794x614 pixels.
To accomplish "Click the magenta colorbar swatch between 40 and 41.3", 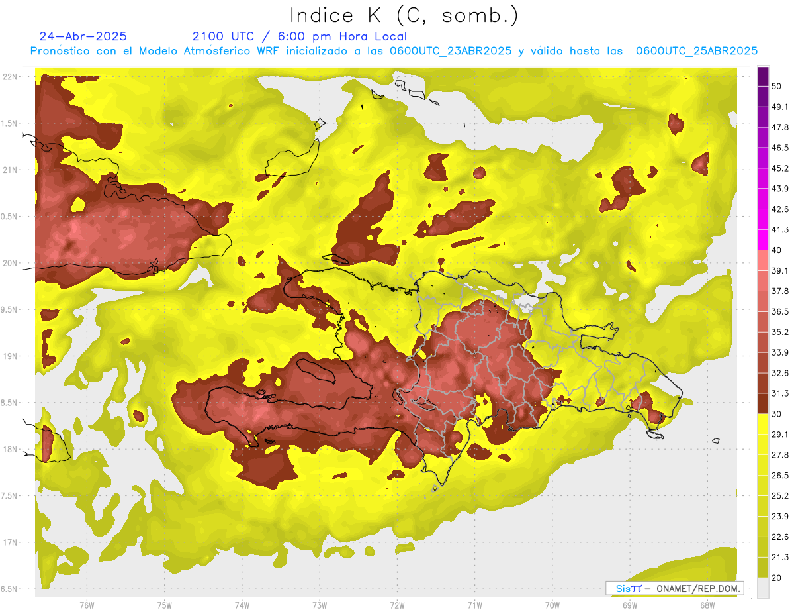I will tap(763, 240).
